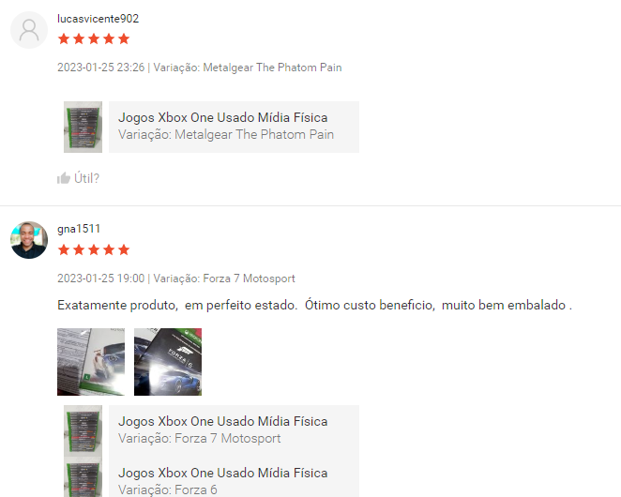Open lucasvicente902's default avatar icon
The width and height of the screenshot is (621, 497).
pyautogui.click(x=29, y=30)
